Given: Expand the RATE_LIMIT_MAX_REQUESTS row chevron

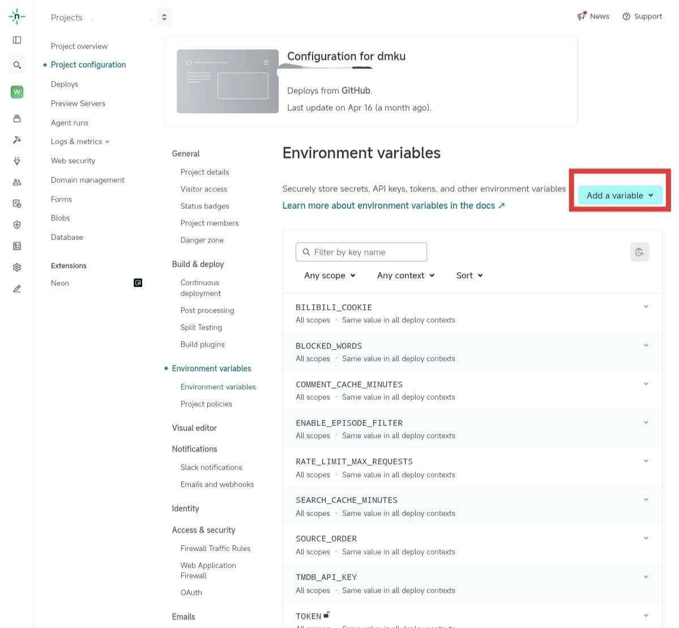Looking at the screenshot, I should (646, 461).
